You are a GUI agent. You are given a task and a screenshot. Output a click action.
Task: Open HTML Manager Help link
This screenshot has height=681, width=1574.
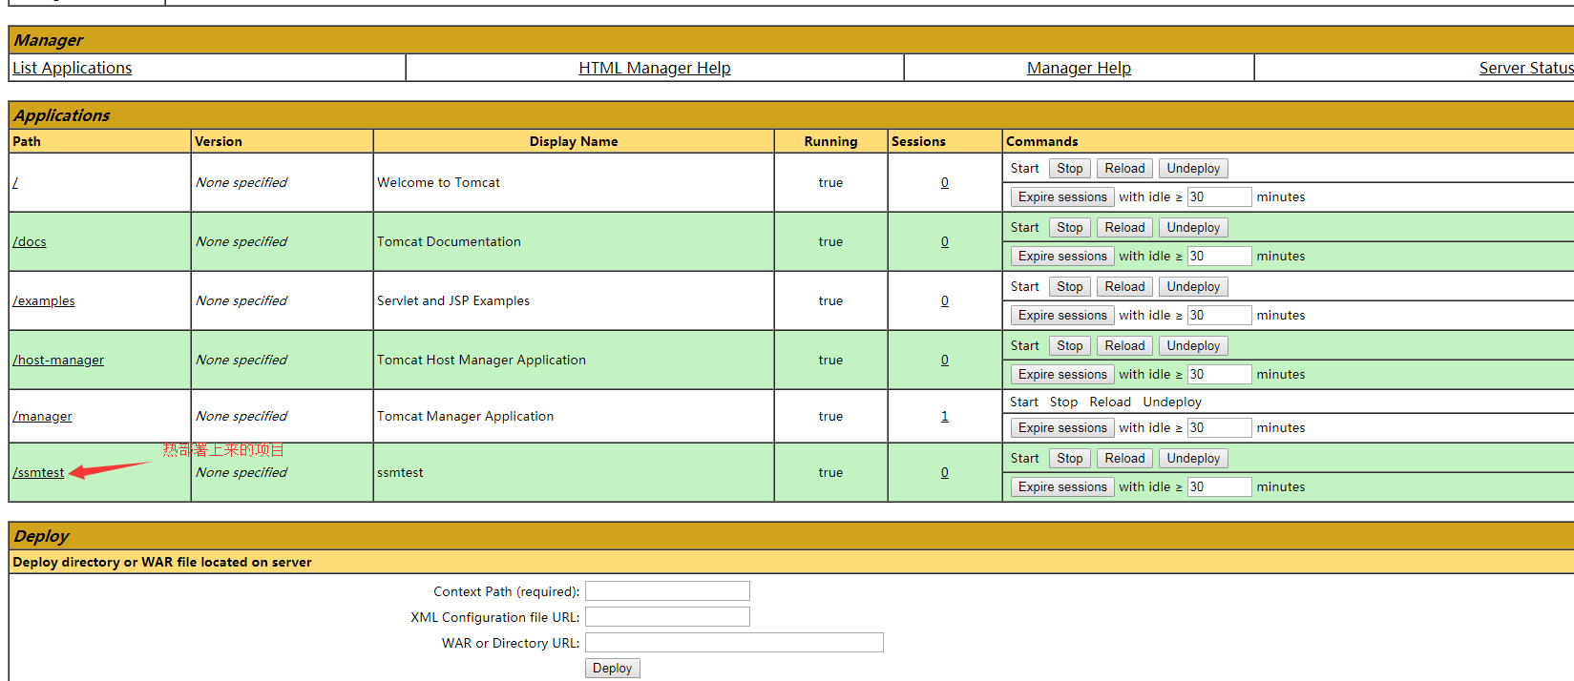pyautogui.click(x=655, y=68)
